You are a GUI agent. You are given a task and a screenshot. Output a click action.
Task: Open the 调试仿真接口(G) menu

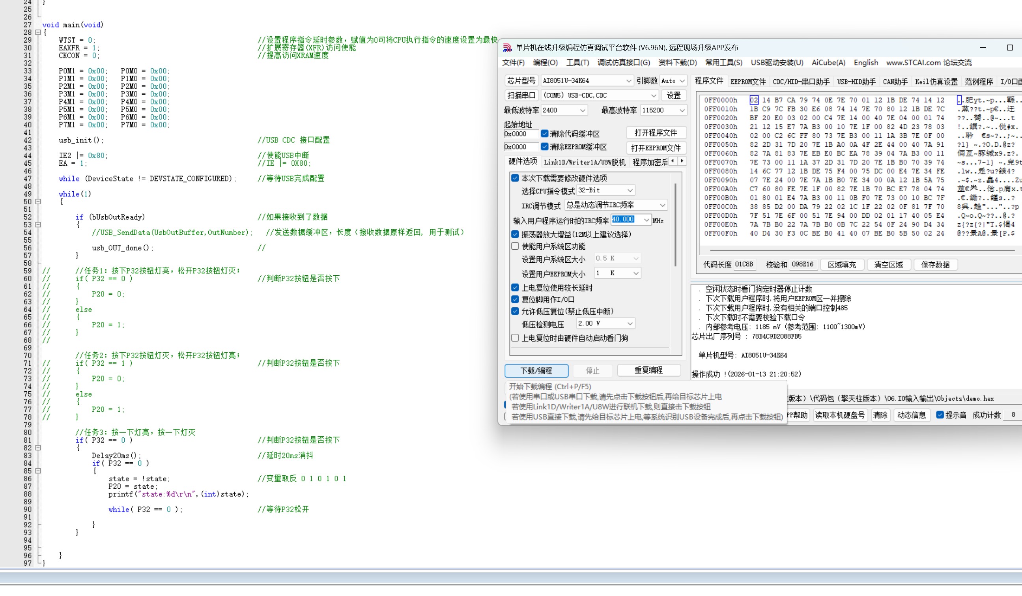[x=623, y=62]
